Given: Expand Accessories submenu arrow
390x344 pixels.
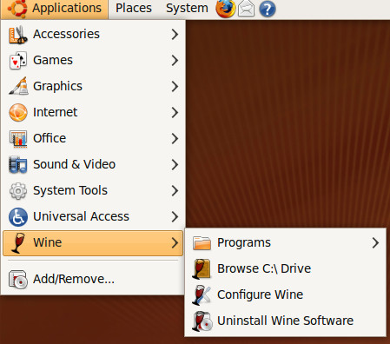Looking at the screenshot, I should tap(175, 35).
